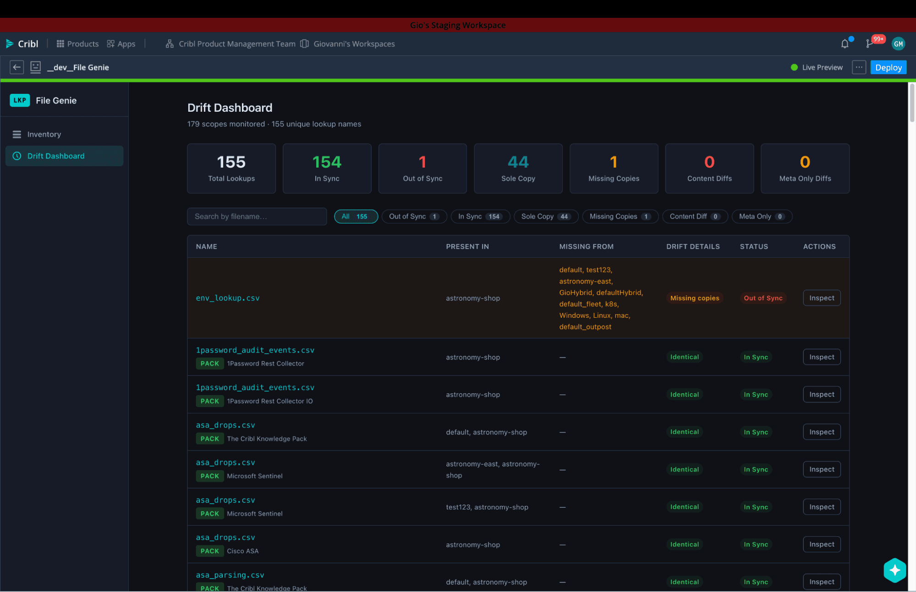Image resolution: width=916 pixels, height=592 pixels.
Task: Filter by In Sync 154
Action: coord(480,217)
